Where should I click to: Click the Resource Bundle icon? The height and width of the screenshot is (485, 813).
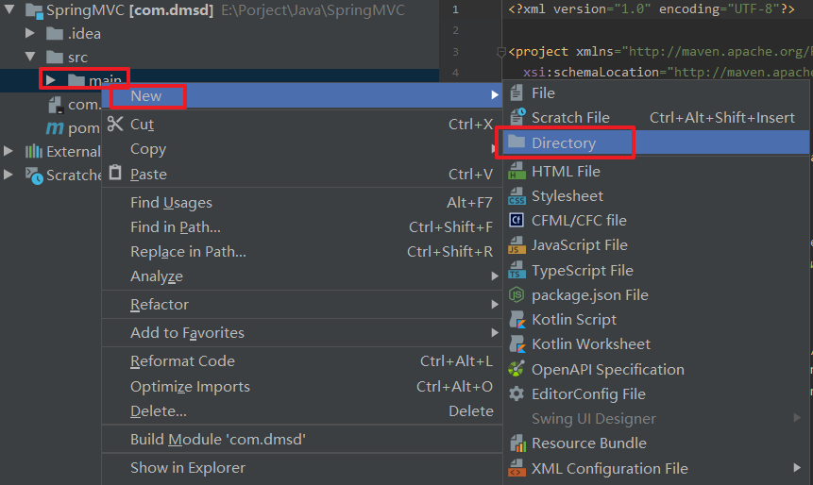tap(517, 443)
